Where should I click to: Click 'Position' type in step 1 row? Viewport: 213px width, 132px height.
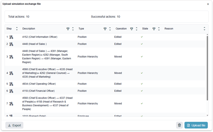tap(82, 37)
